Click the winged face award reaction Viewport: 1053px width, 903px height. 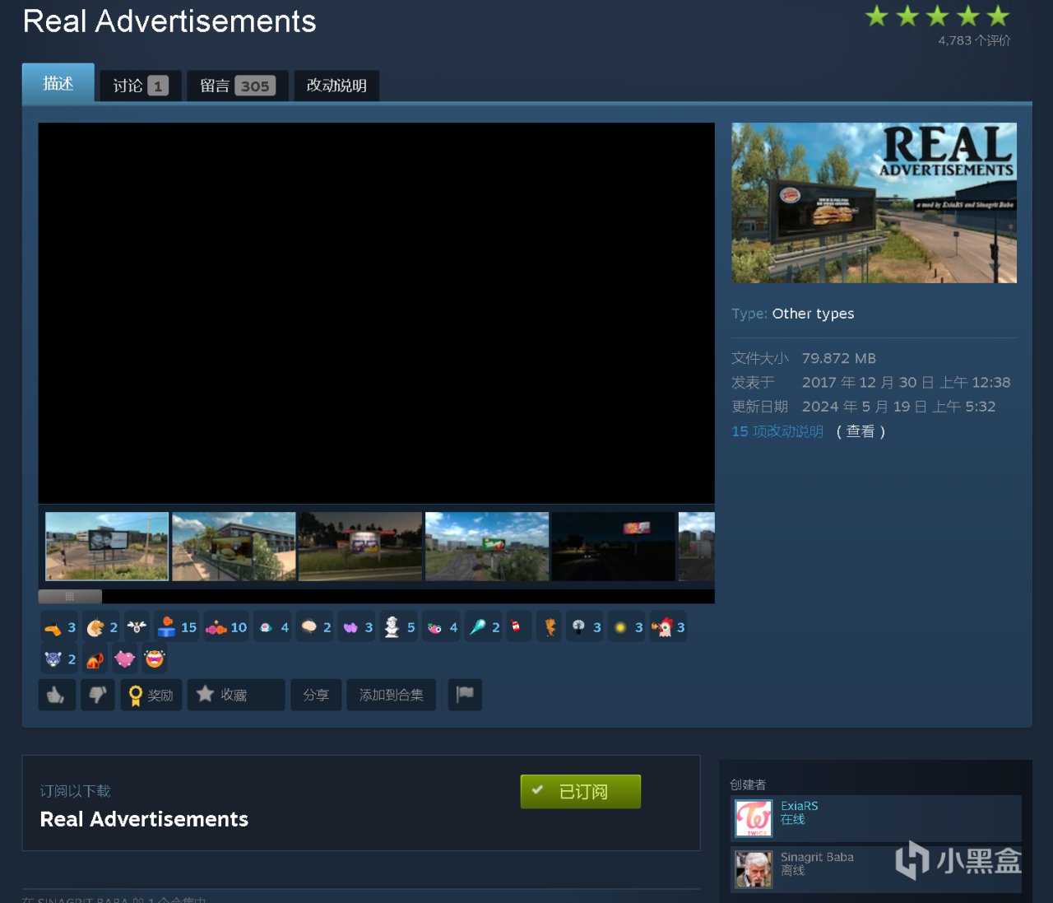click(x=137, y=627)
